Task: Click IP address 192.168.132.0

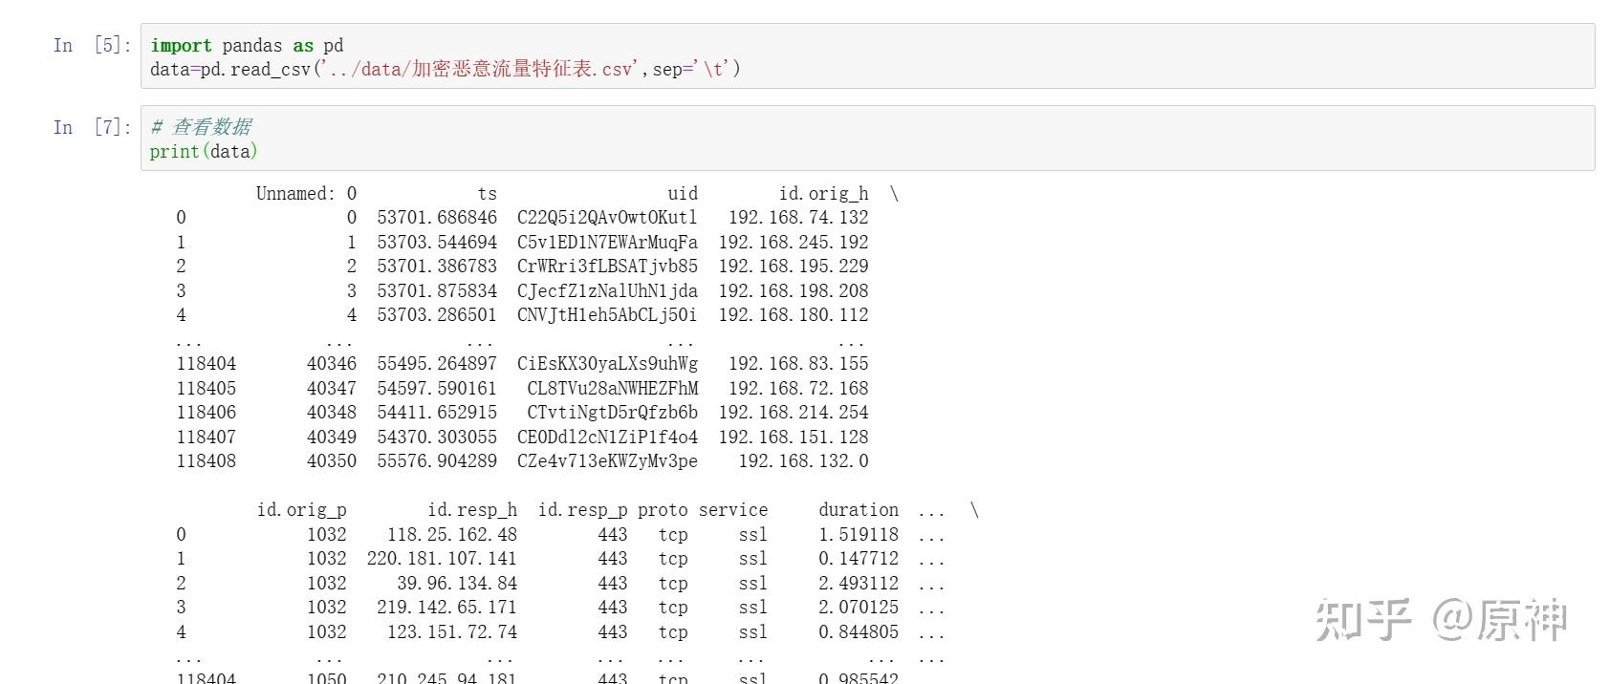Action: tap(803, 461)
